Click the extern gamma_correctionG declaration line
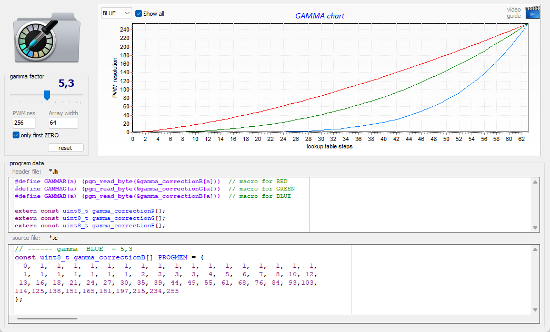Viewport: 550px width, 332px height. tap(90, 218)
